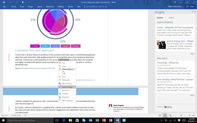The width and height of the screenshot is (197, 123).
Task: Switch to Read Mode view icon
Action: pos(160,116)
